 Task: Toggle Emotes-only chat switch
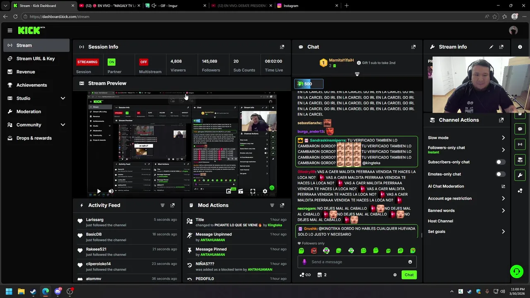(501, 174)
